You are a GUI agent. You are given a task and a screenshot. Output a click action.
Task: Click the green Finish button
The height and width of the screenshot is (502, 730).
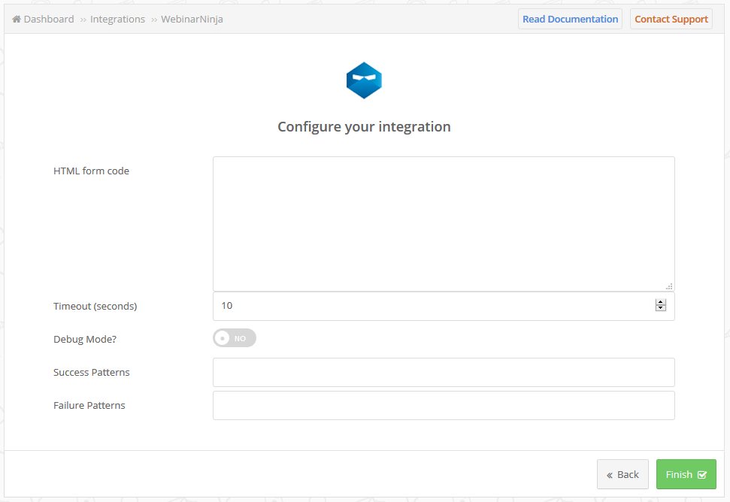(x=686, y=474)
